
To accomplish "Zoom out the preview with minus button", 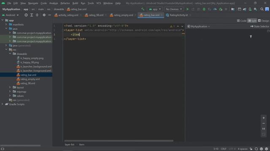I will tap(263, 123).
